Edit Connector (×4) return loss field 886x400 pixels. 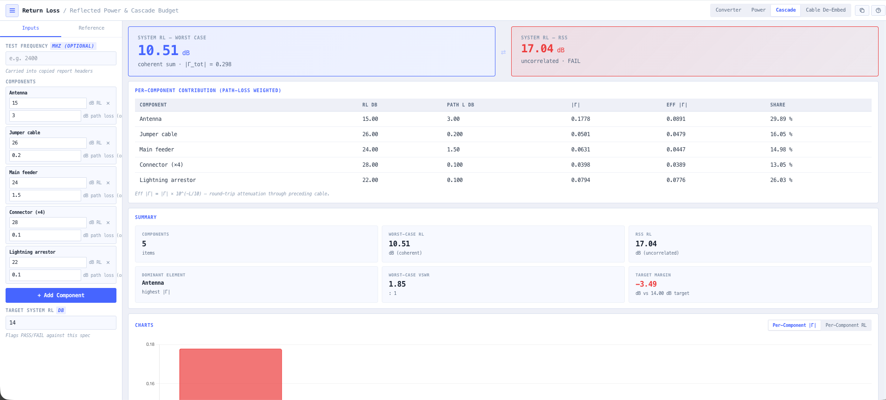click(48, 223)
